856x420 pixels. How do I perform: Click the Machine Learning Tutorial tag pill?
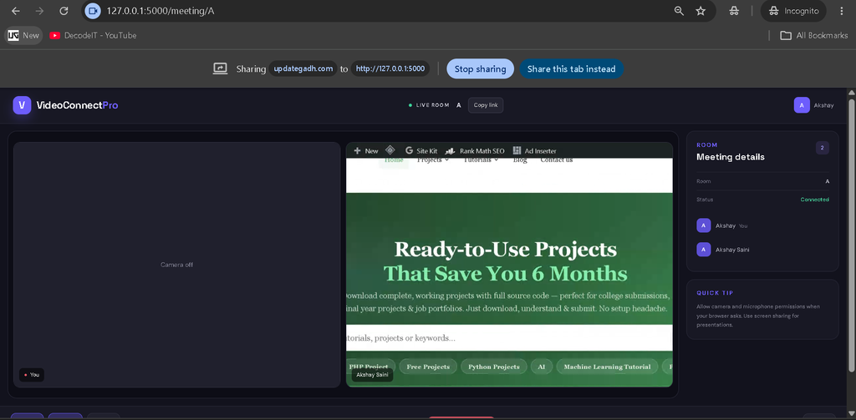607,367
